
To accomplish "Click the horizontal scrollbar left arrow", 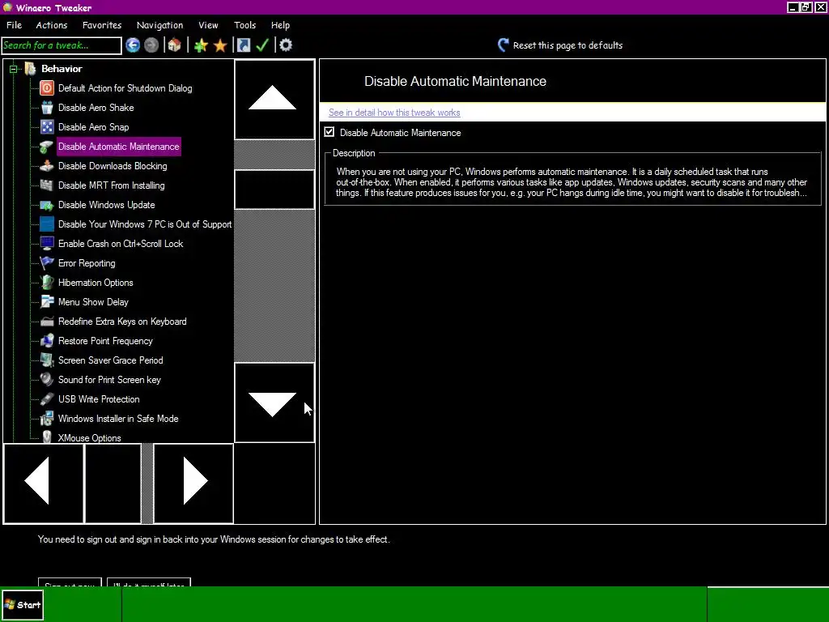I will pos(44,484).
